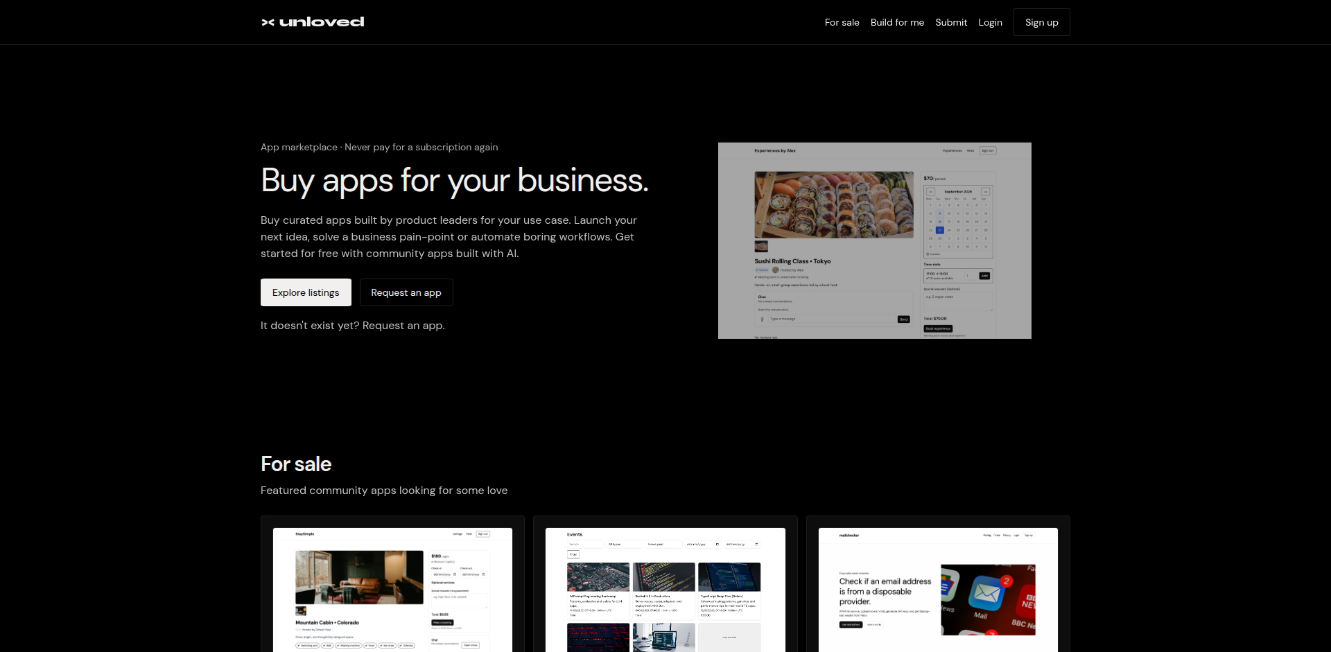Open the Events app listing card
Image resolution: width=1331 pixels, height=652 pixels.
click(x=665, y=584)
